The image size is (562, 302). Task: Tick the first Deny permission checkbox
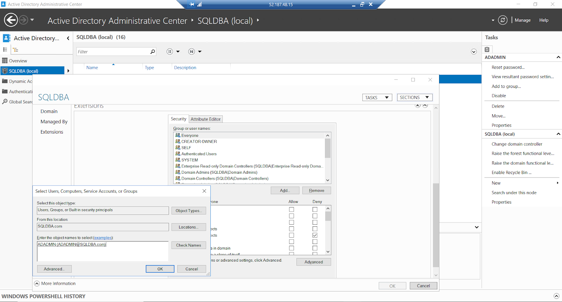coord(315,210)
